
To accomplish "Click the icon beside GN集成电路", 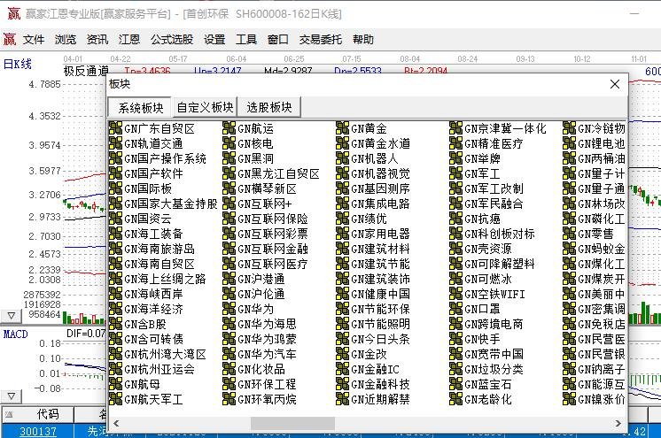I will (342, 204).
